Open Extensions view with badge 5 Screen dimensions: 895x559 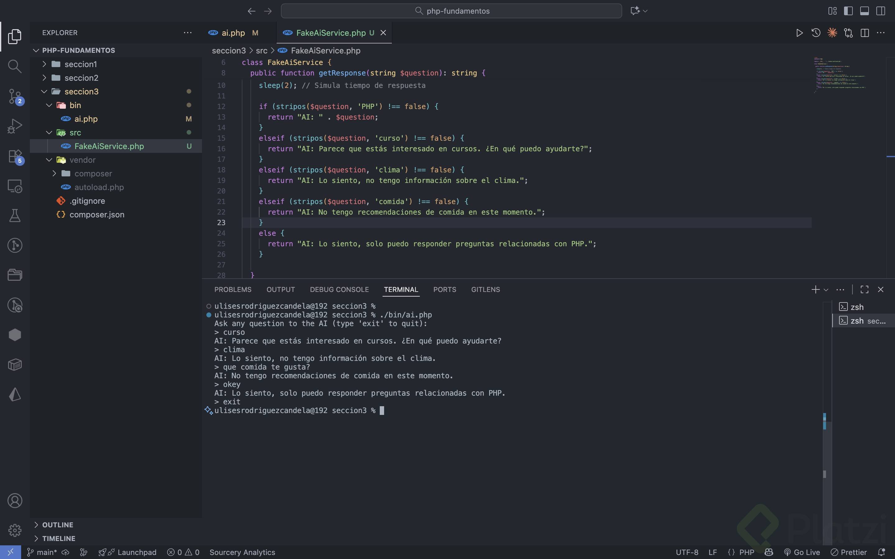click(14, 156)
